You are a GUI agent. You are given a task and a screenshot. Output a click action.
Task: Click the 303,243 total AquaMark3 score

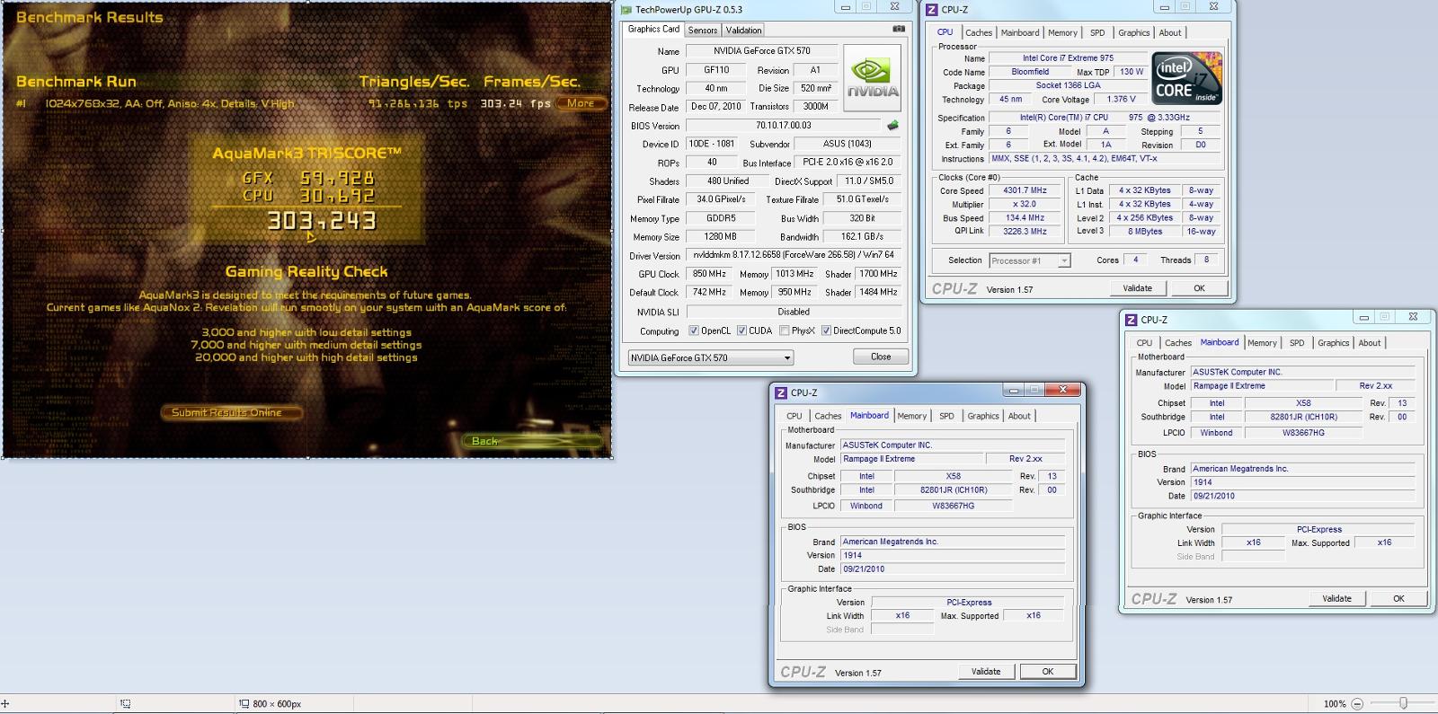(x=322, y=220)
